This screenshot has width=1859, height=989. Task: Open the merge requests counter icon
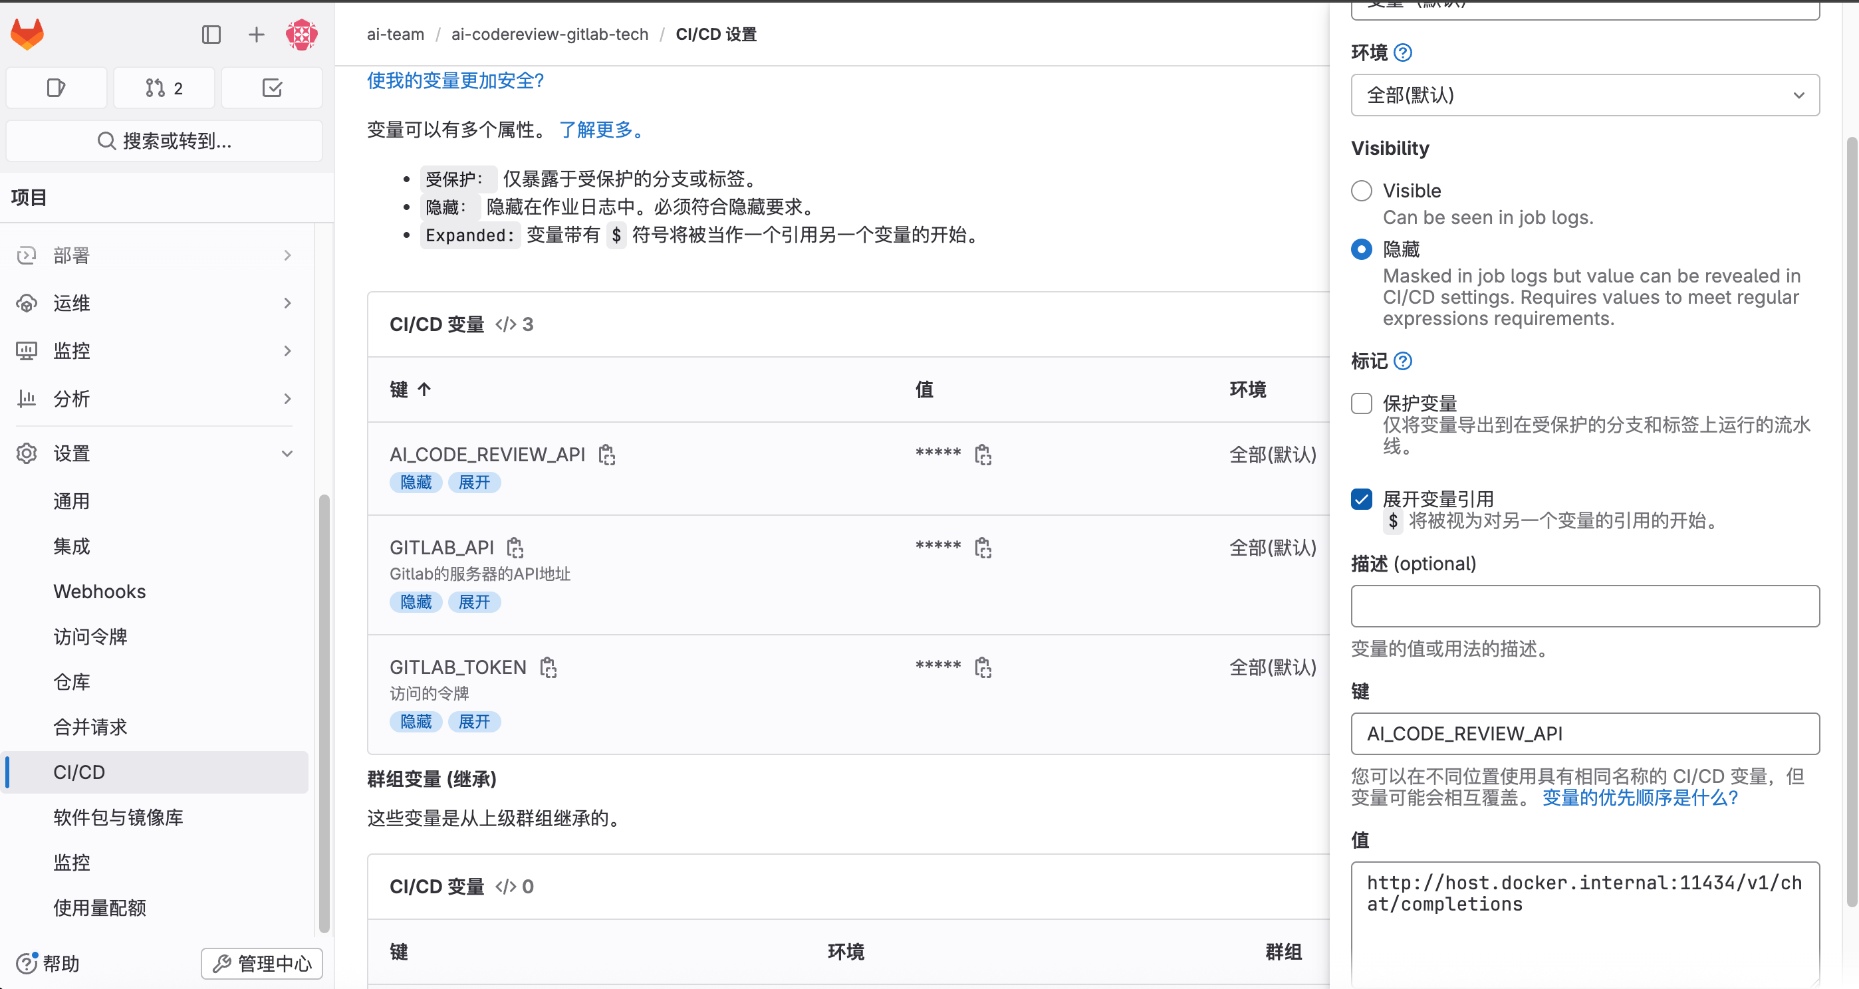click(x=164, y=88)
